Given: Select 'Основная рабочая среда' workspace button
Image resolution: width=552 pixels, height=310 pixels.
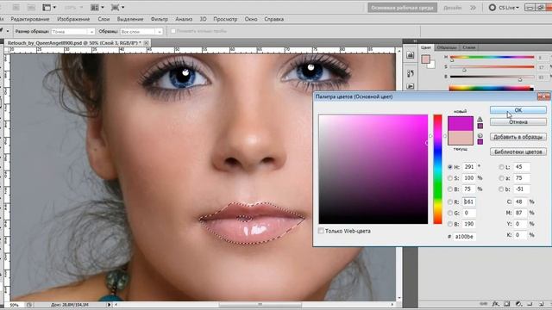Looking at the screenshot, I should 402,8.
